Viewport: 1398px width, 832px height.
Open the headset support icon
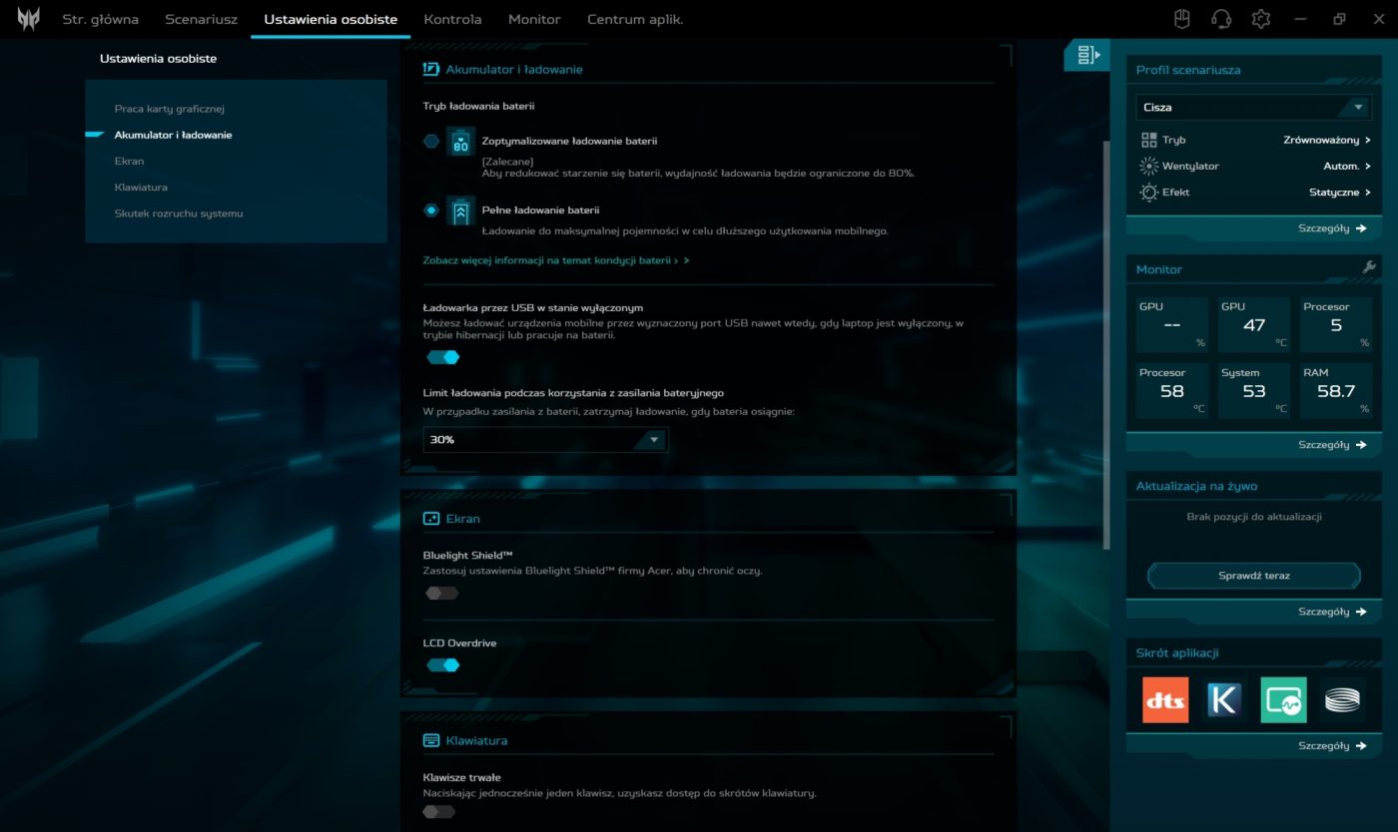[1220, 19]
